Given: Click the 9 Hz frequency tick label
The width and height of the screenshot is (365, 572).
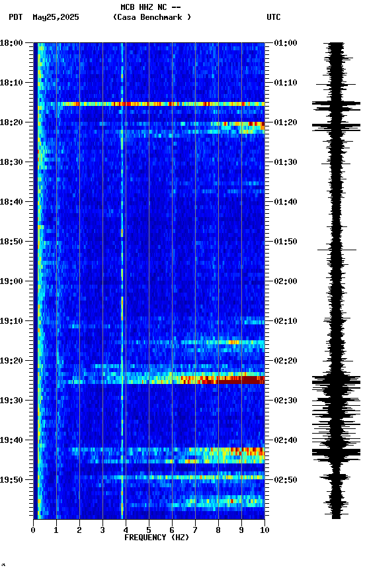Looking at the screenshot, I should pyautogui.click(x=241, y=530).
